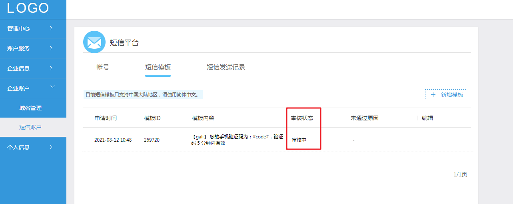Expand the 企业信息 chevron arrow

tap(51, 68)
